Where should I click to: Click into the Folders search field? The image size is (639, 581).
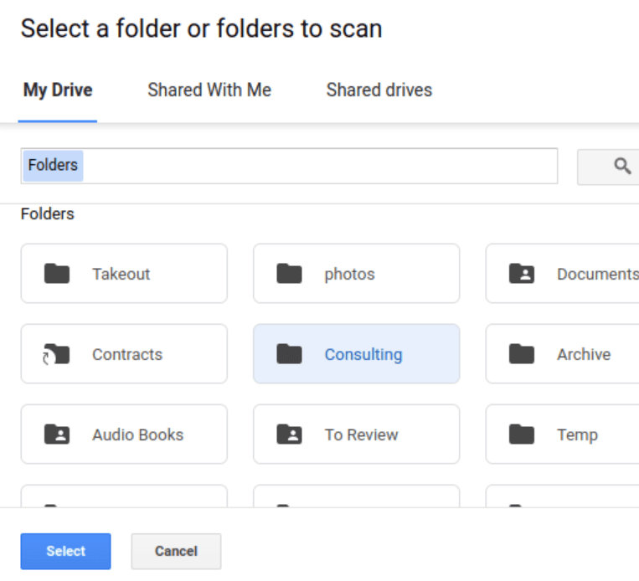click(289, 166)
